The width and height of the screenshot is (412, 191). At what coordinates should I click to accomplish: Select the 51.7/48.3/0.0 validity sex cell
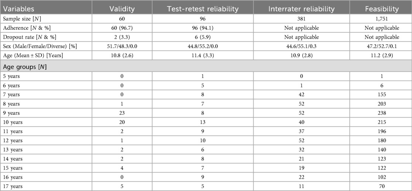click(x=122, y=46)
